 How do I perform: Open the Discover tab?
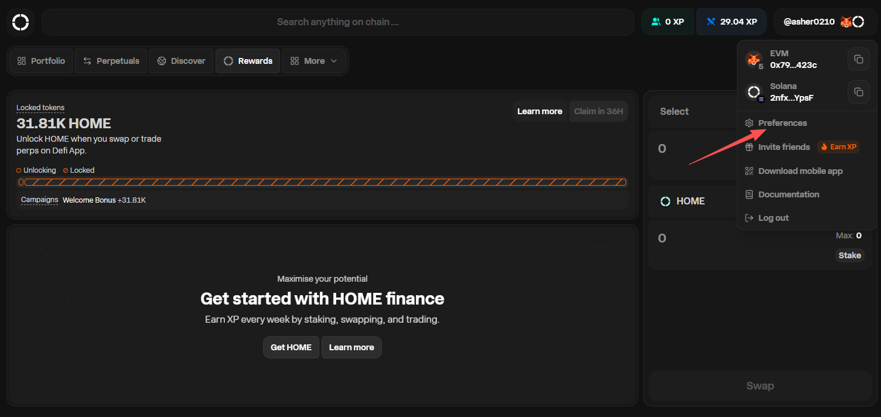pos(182,61)
